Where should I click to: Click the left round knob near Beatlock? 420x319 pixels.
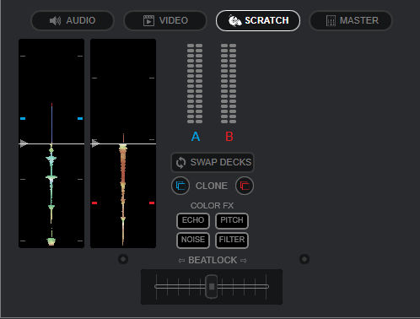123,259
